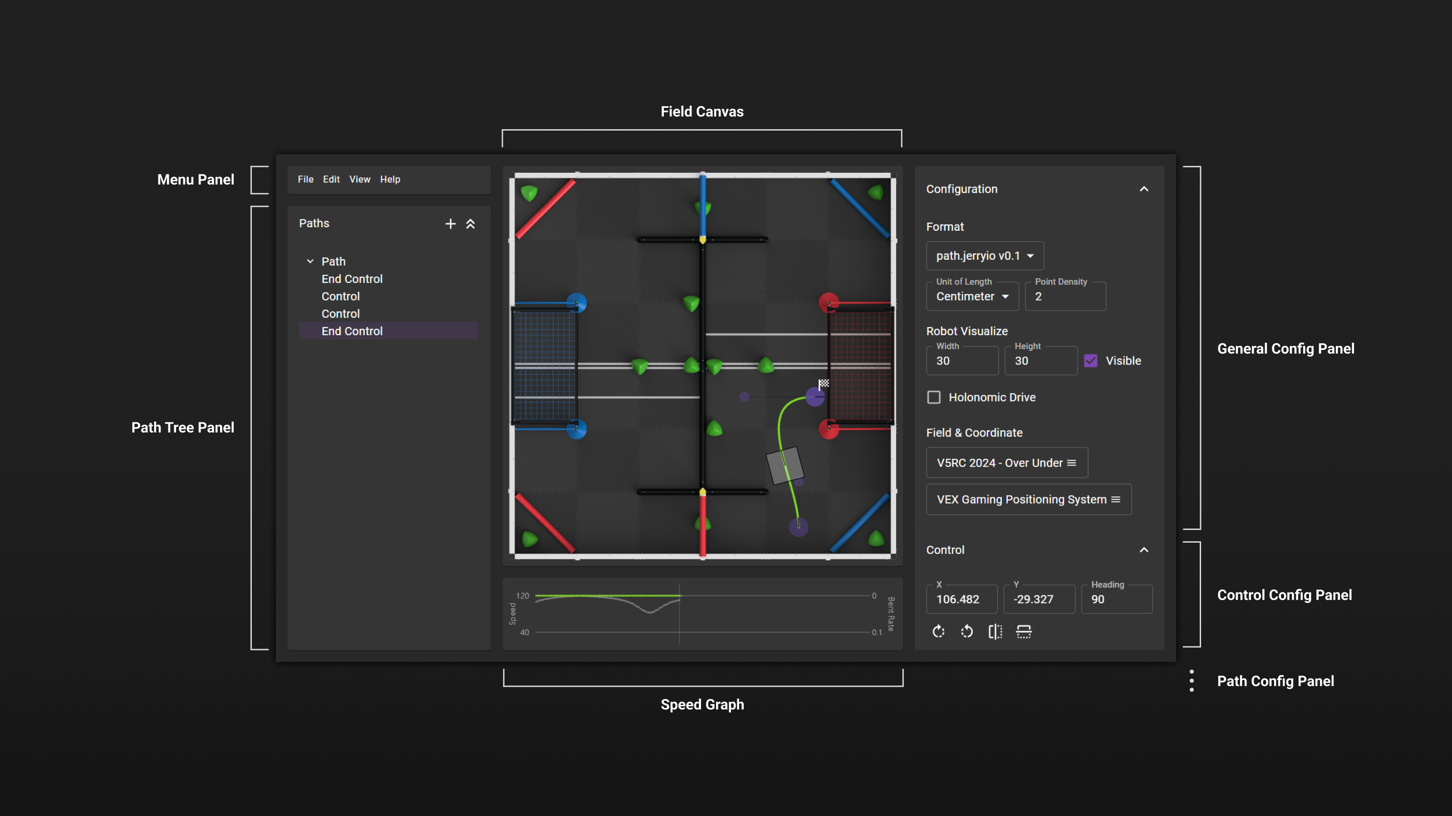Select the Path tree item label
1452x816 pixels.
coord(333,261)
